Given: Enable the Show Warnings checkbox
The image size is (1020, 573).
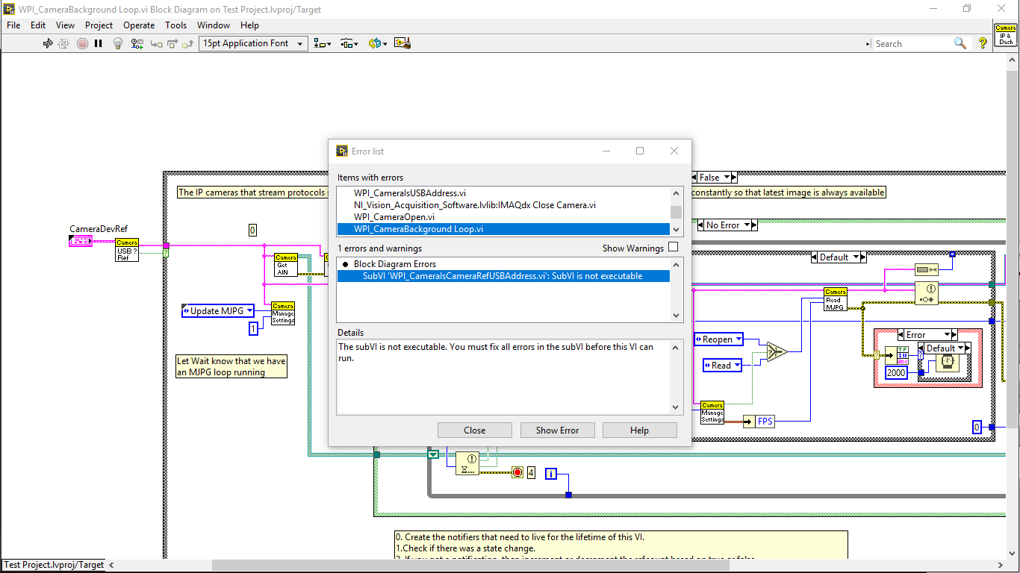Looking at the screenshot, I should point(674,247).
